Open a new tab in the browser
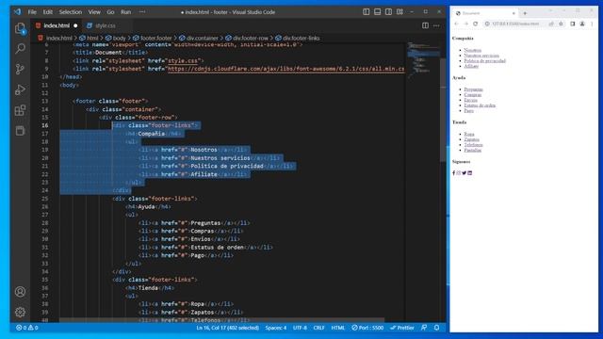The width and height of the screenshot is (603, 339). tap(525, 13)
